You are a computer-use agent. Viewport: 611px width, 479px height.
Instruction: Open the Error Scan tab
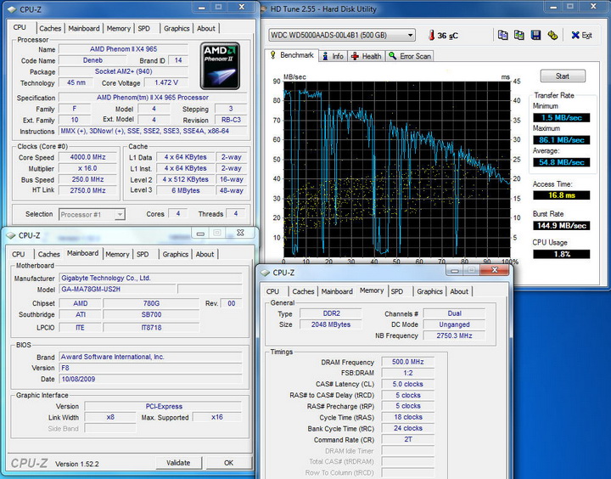pos(410,56)
